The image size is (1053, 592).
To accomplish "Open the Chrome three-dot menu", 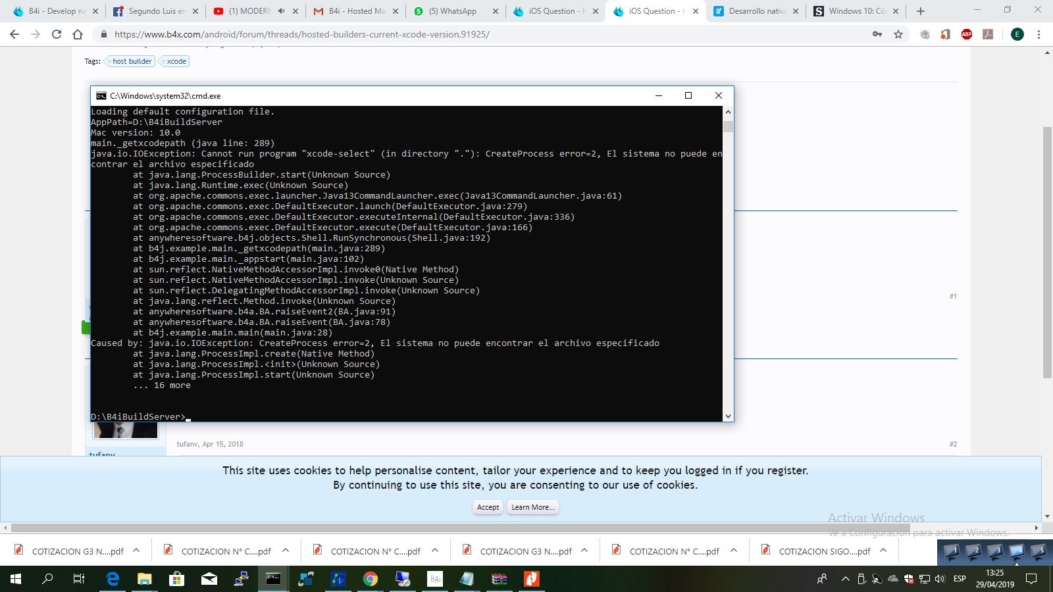I will point(1039,34).
